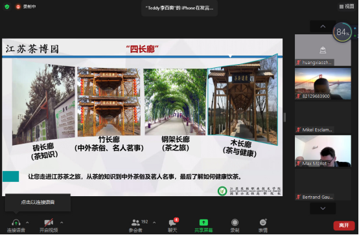Image resolution: width=359 pixels, height=235 pixels.
Task: Select huangxiaozh participant thumbnail
Action: tap(323, 50)
